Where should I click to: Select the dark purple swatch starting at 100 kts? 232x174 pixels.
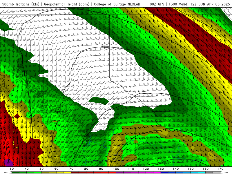(120, 173)
